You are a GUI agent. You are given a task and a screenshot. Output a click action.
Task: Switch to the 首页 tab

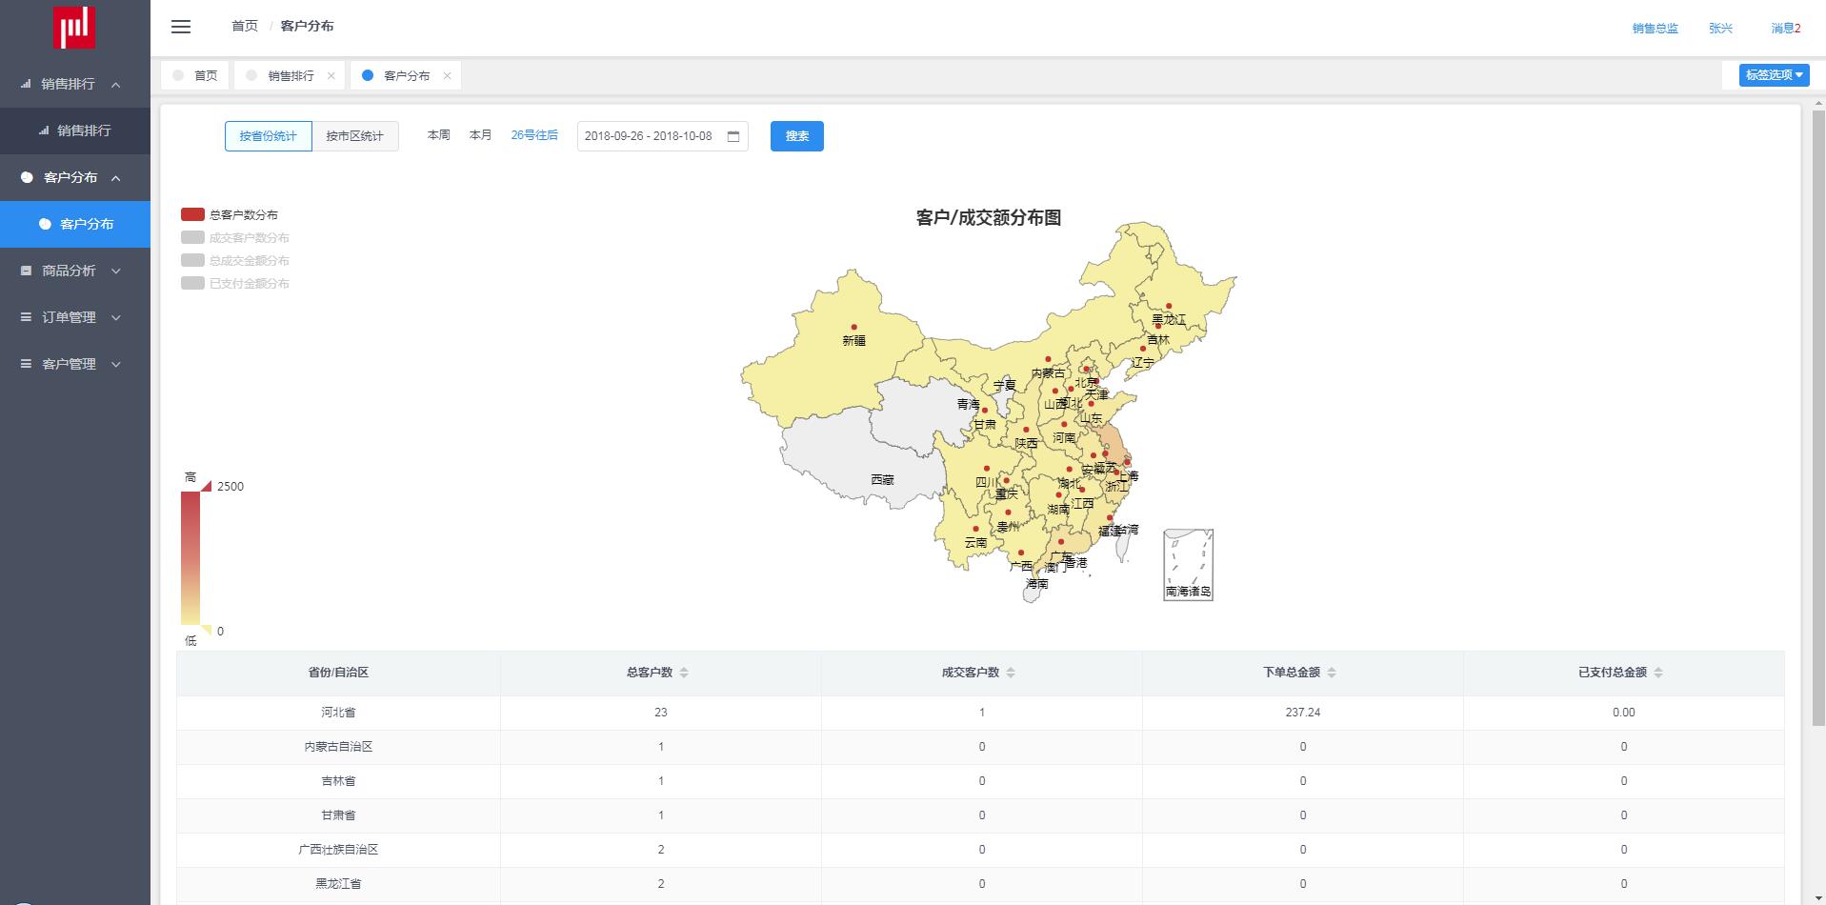click(x=195, y=75)
